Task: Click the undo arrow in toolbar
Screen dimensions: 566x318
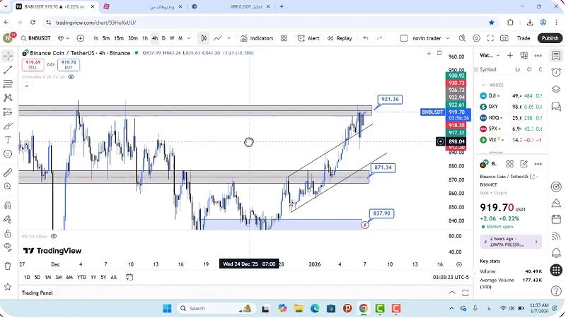Action: click(x=366, y=38)
